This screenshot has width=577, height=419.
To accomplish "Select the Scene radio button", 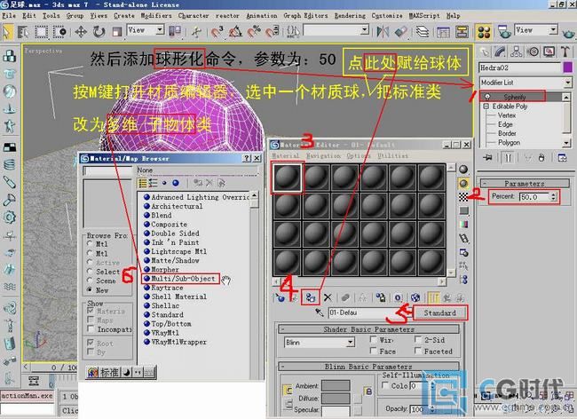I will click(90, 281).
